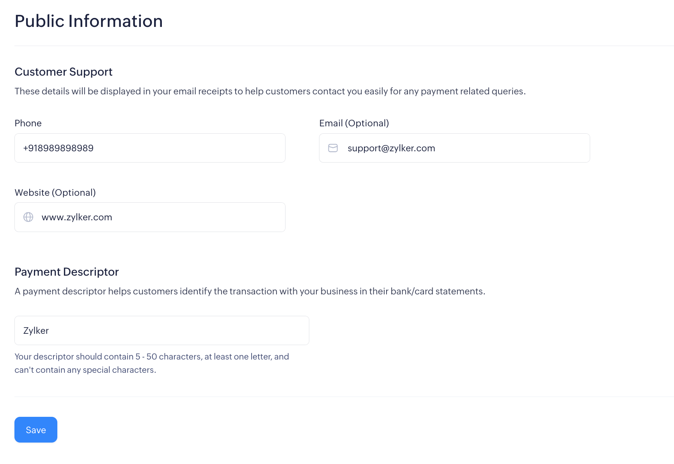The height and width of the screenshot is (464, 674).
Task: Click the Email (Optional) label
Action: pos(354,123)
